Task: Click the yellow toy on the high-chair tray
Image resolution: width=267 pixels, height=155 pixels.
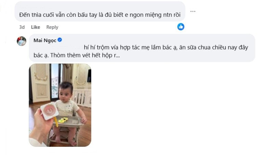Action: click(63, 120)
